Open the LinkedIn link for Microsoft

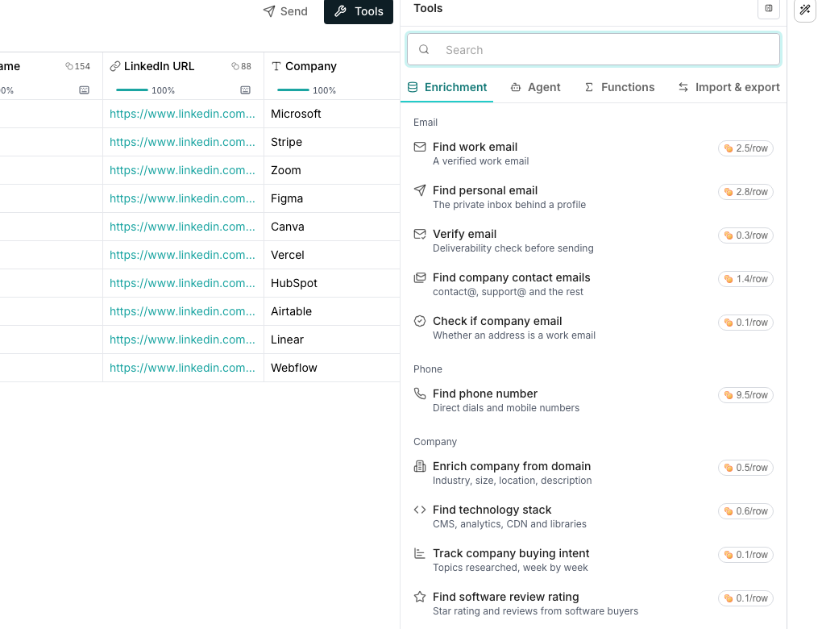pyautogui.click(x=182, y=114)
